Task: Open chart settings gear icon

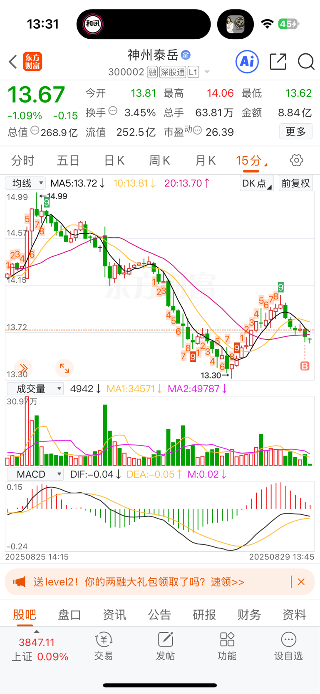Action: coord(296,160)
